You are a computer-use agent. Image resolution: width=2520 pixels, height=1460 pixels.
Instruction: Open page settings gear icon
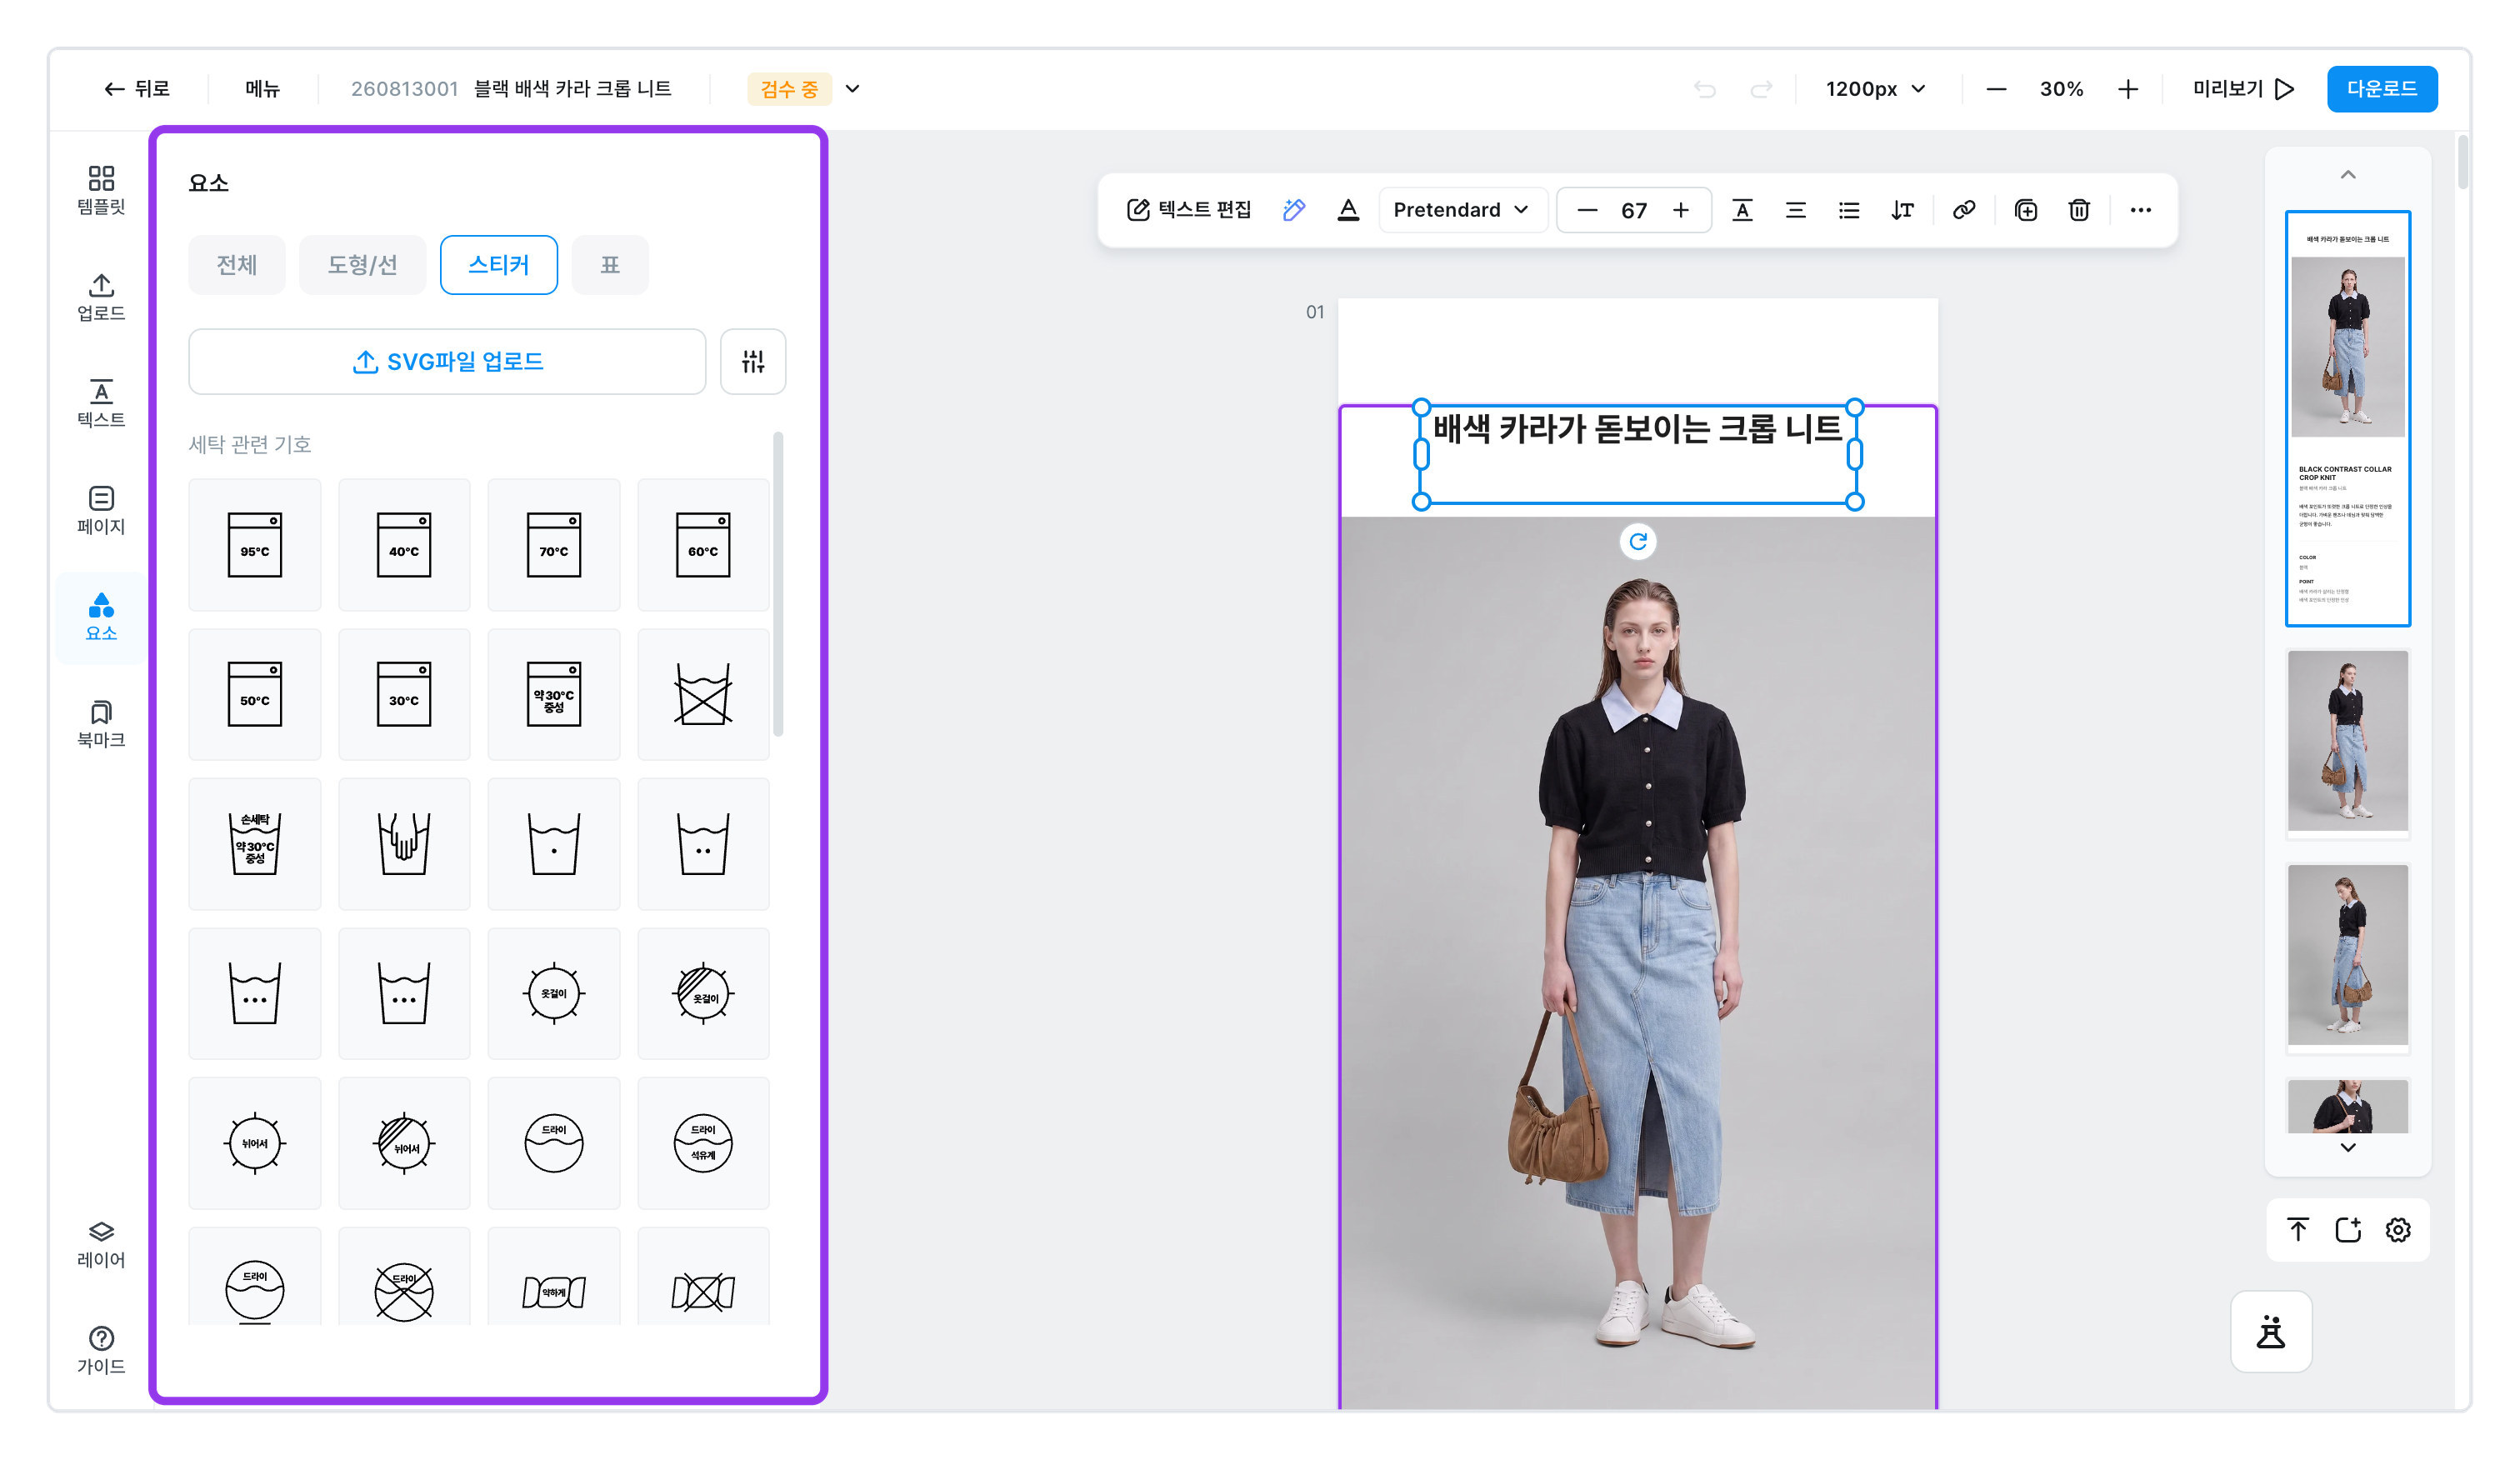pos(2397,1229)
